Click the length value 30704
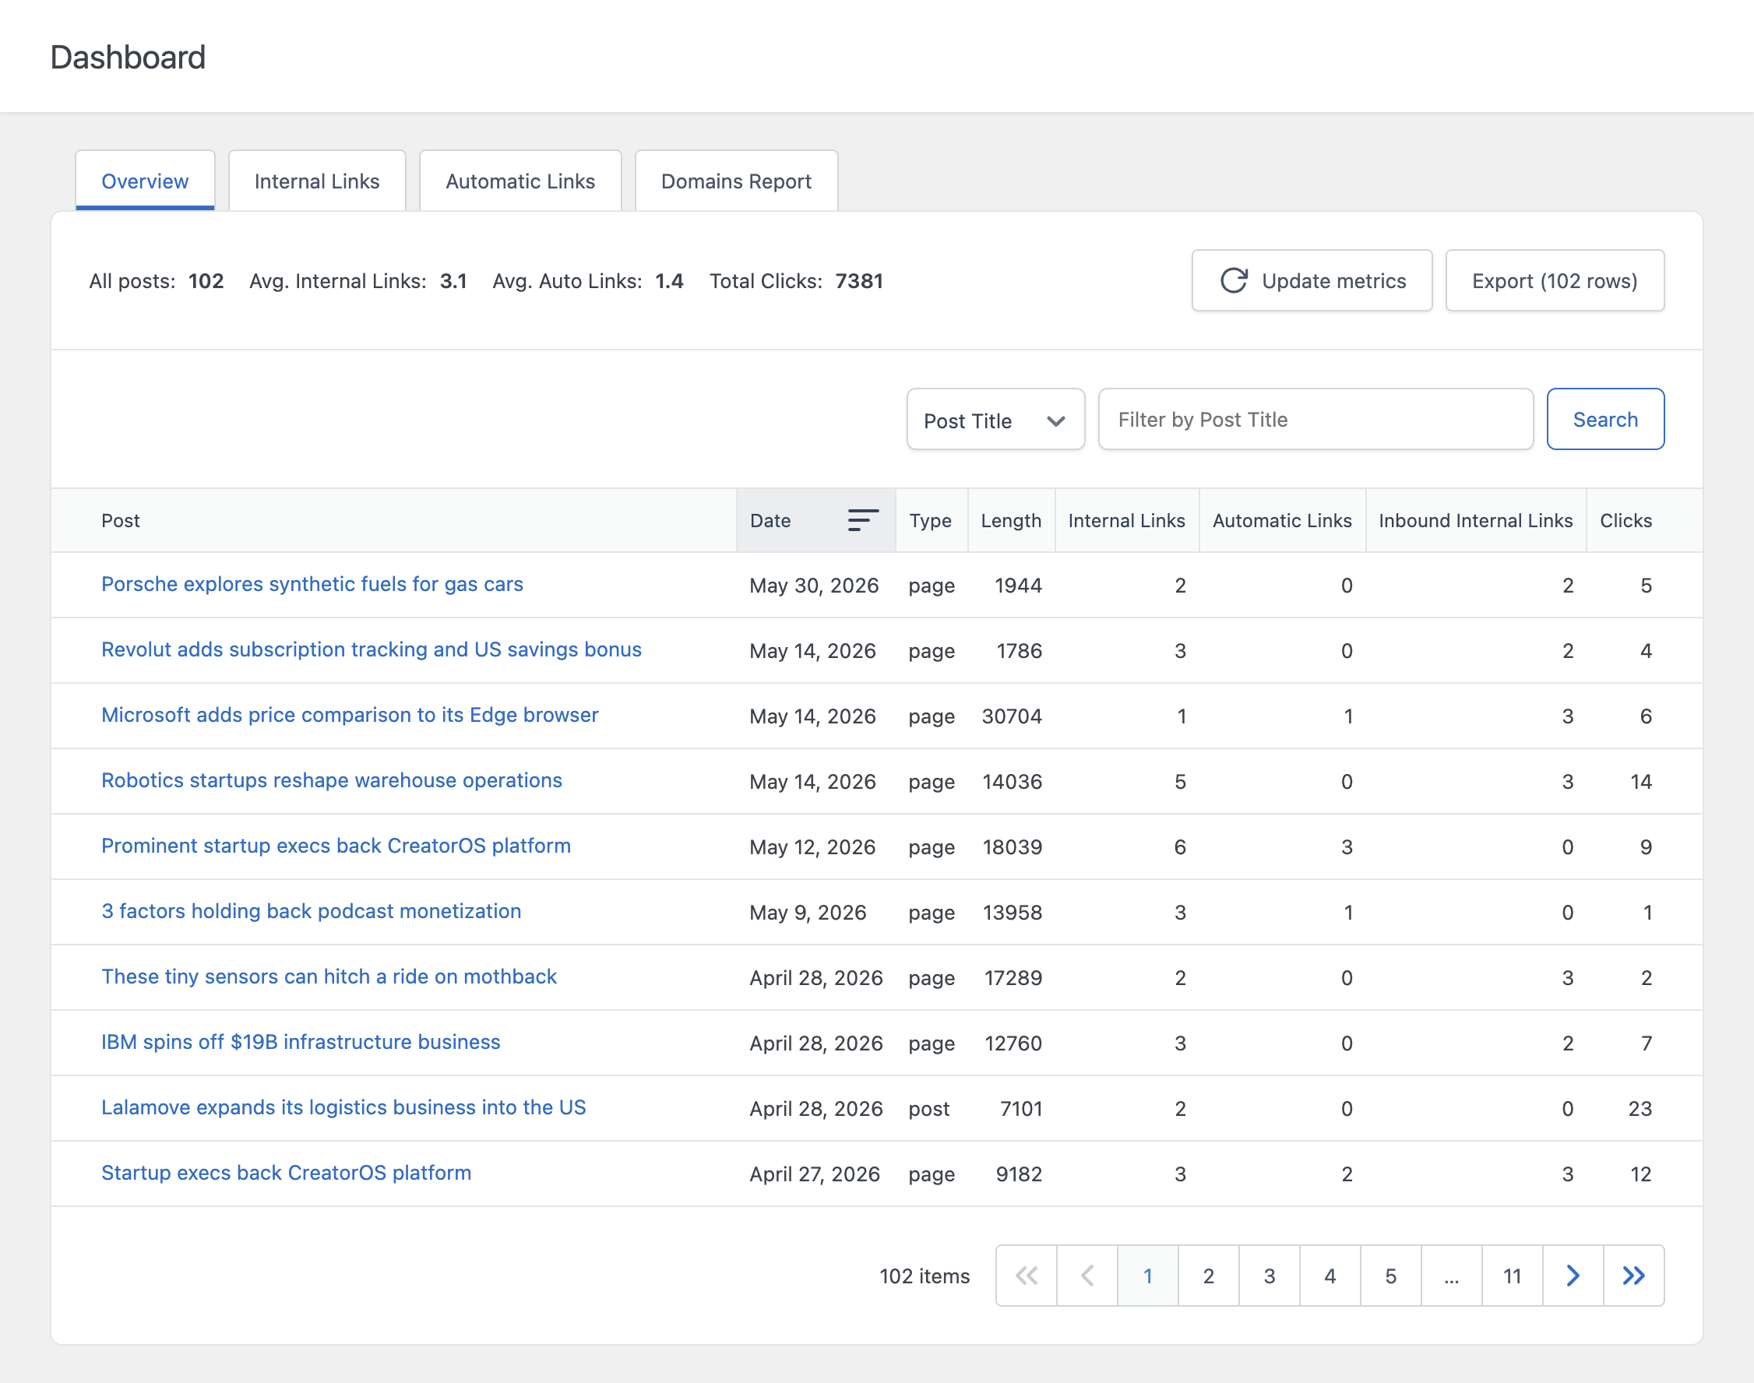Viewport: 1754px width, 1383px height. pyautogui.click(x=1012, y=716)
